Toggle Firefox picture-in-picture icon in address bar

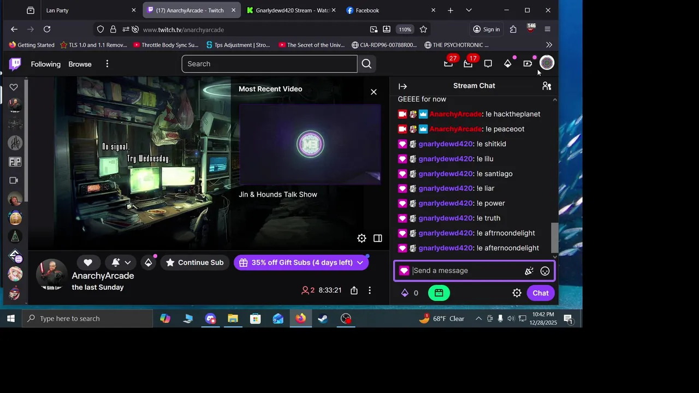tap(374, 29)
